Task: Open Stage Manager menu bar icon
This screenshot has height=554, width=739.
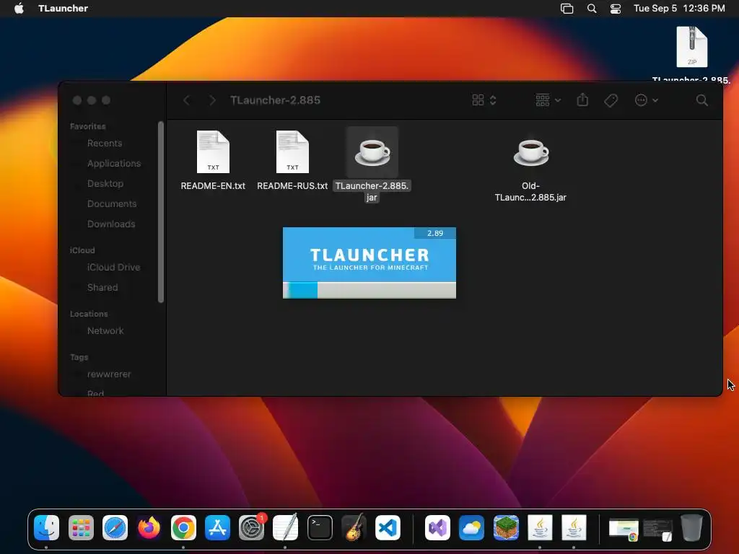Action: tap(567, 9)
